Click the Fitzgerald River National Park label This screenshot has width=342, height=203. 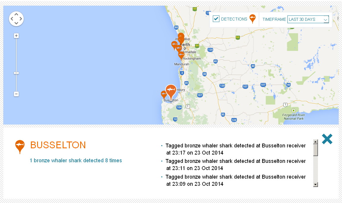pyautogui.click(x=294, y=117)
